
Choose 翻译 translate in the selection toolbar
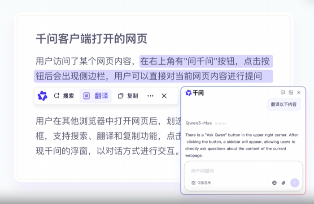pos(96,96)
